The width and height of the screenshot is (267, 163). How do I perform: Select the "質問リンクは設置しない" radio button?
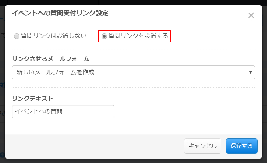(x=17, y=36)
